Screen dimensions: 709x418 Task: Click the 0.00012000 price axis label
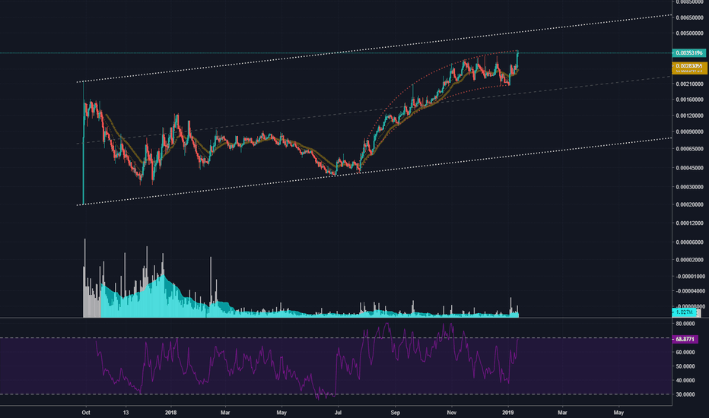(x=689, y=223)
